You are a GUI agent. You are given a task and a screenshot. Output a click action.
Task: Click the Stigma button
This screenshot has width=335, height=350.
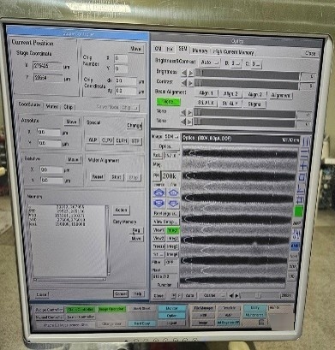click(x=254, y=104)
